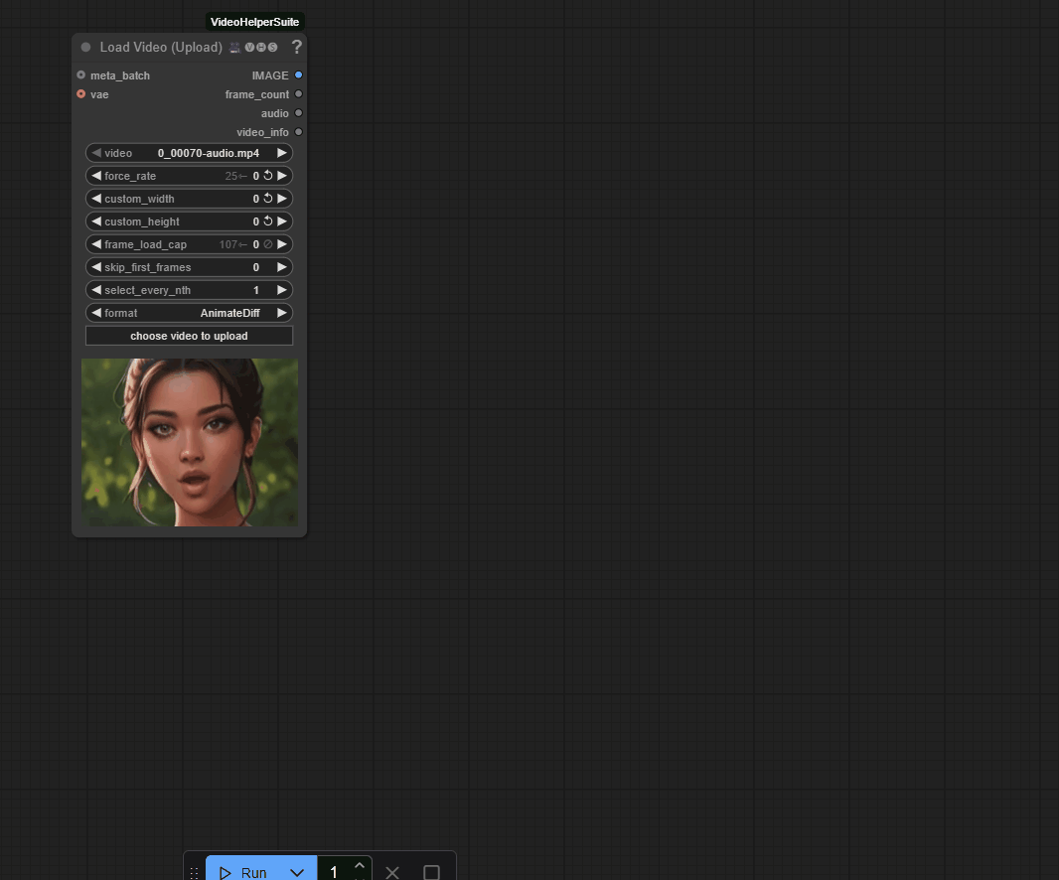Reset custom_height with its circular arrow icon

pyautogui.click(x=268, y=221)
